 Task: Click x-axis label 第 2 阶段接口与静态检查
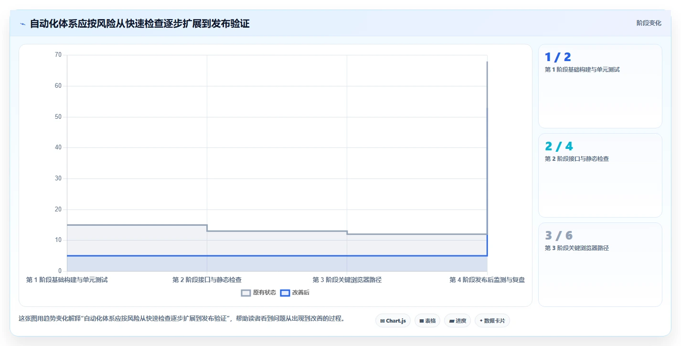pos(207,280)
